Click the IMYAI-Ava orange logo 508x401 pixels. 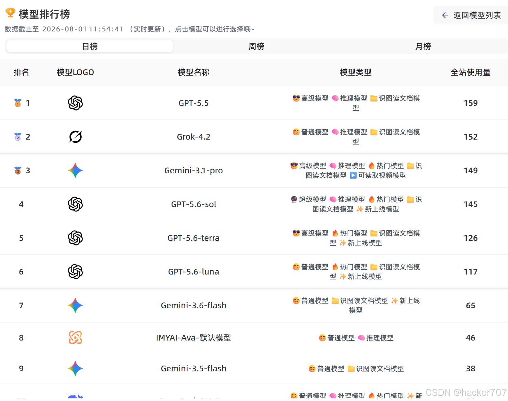click(x=75, y=338)
